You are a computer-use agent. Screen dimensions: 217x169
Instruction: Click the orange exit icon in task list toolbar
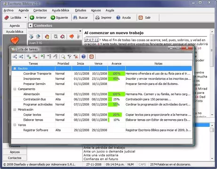(91, 56)
